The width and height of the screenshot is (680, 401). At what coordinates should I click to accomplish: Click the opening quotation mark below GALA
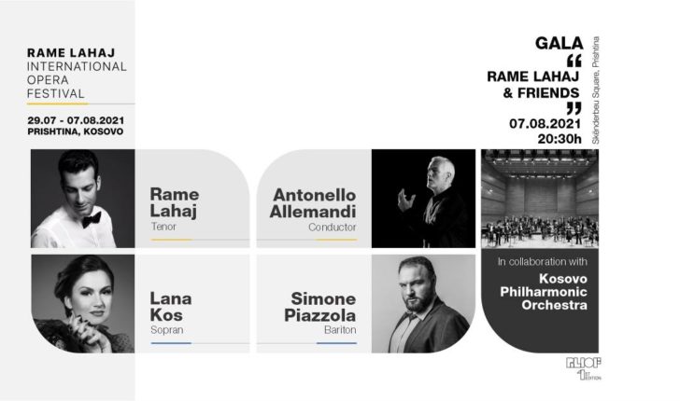[574, 61]
